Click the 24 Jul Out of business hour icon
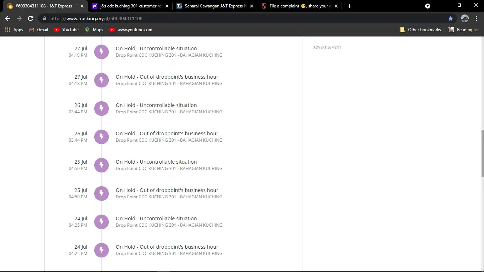 (101, 250)
